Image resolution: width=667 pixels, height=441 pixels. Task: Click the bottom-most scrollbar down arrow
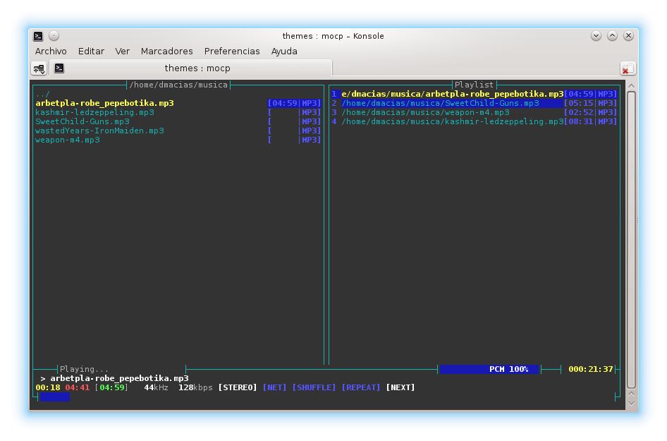631,403
